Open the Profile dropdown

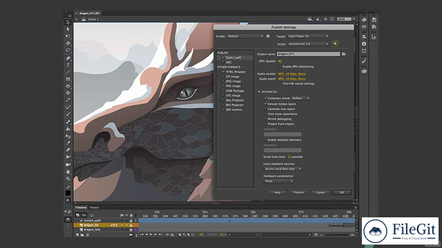point(246,36)
